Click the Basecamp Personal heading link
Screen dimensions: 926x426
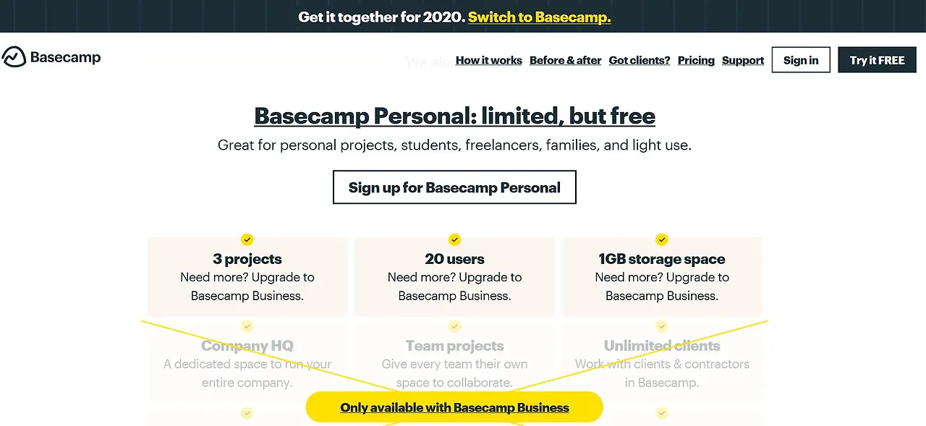pyautogui.click(x=454, y=116)
